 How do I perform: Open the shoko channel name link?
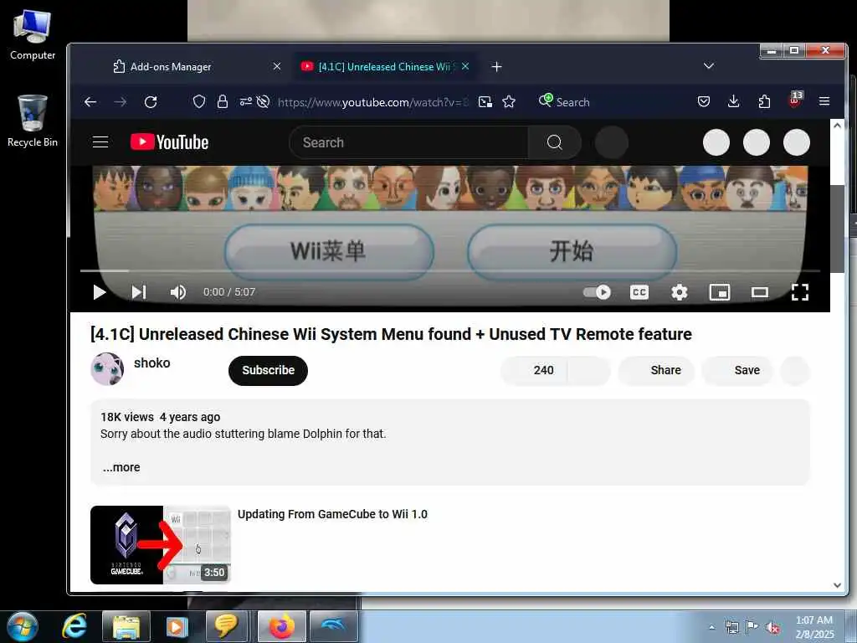point(152,363)
